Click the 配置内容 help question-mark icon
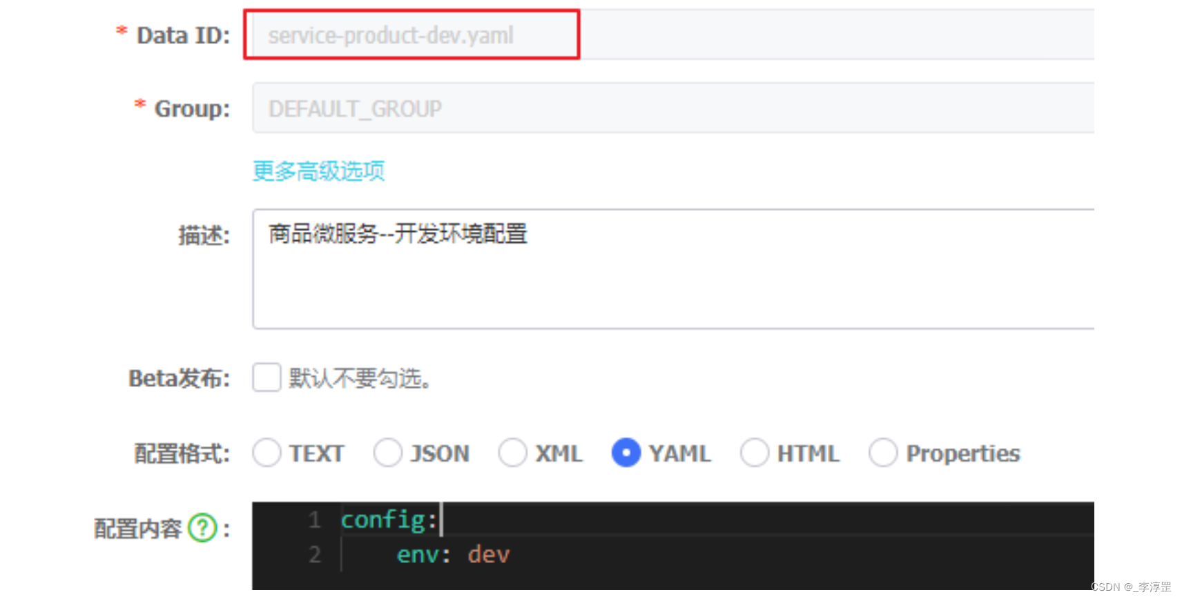The image size is (1182, 599). coord(202,529)
